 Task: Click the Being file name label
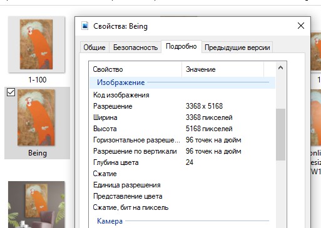[x=38, y=153]
